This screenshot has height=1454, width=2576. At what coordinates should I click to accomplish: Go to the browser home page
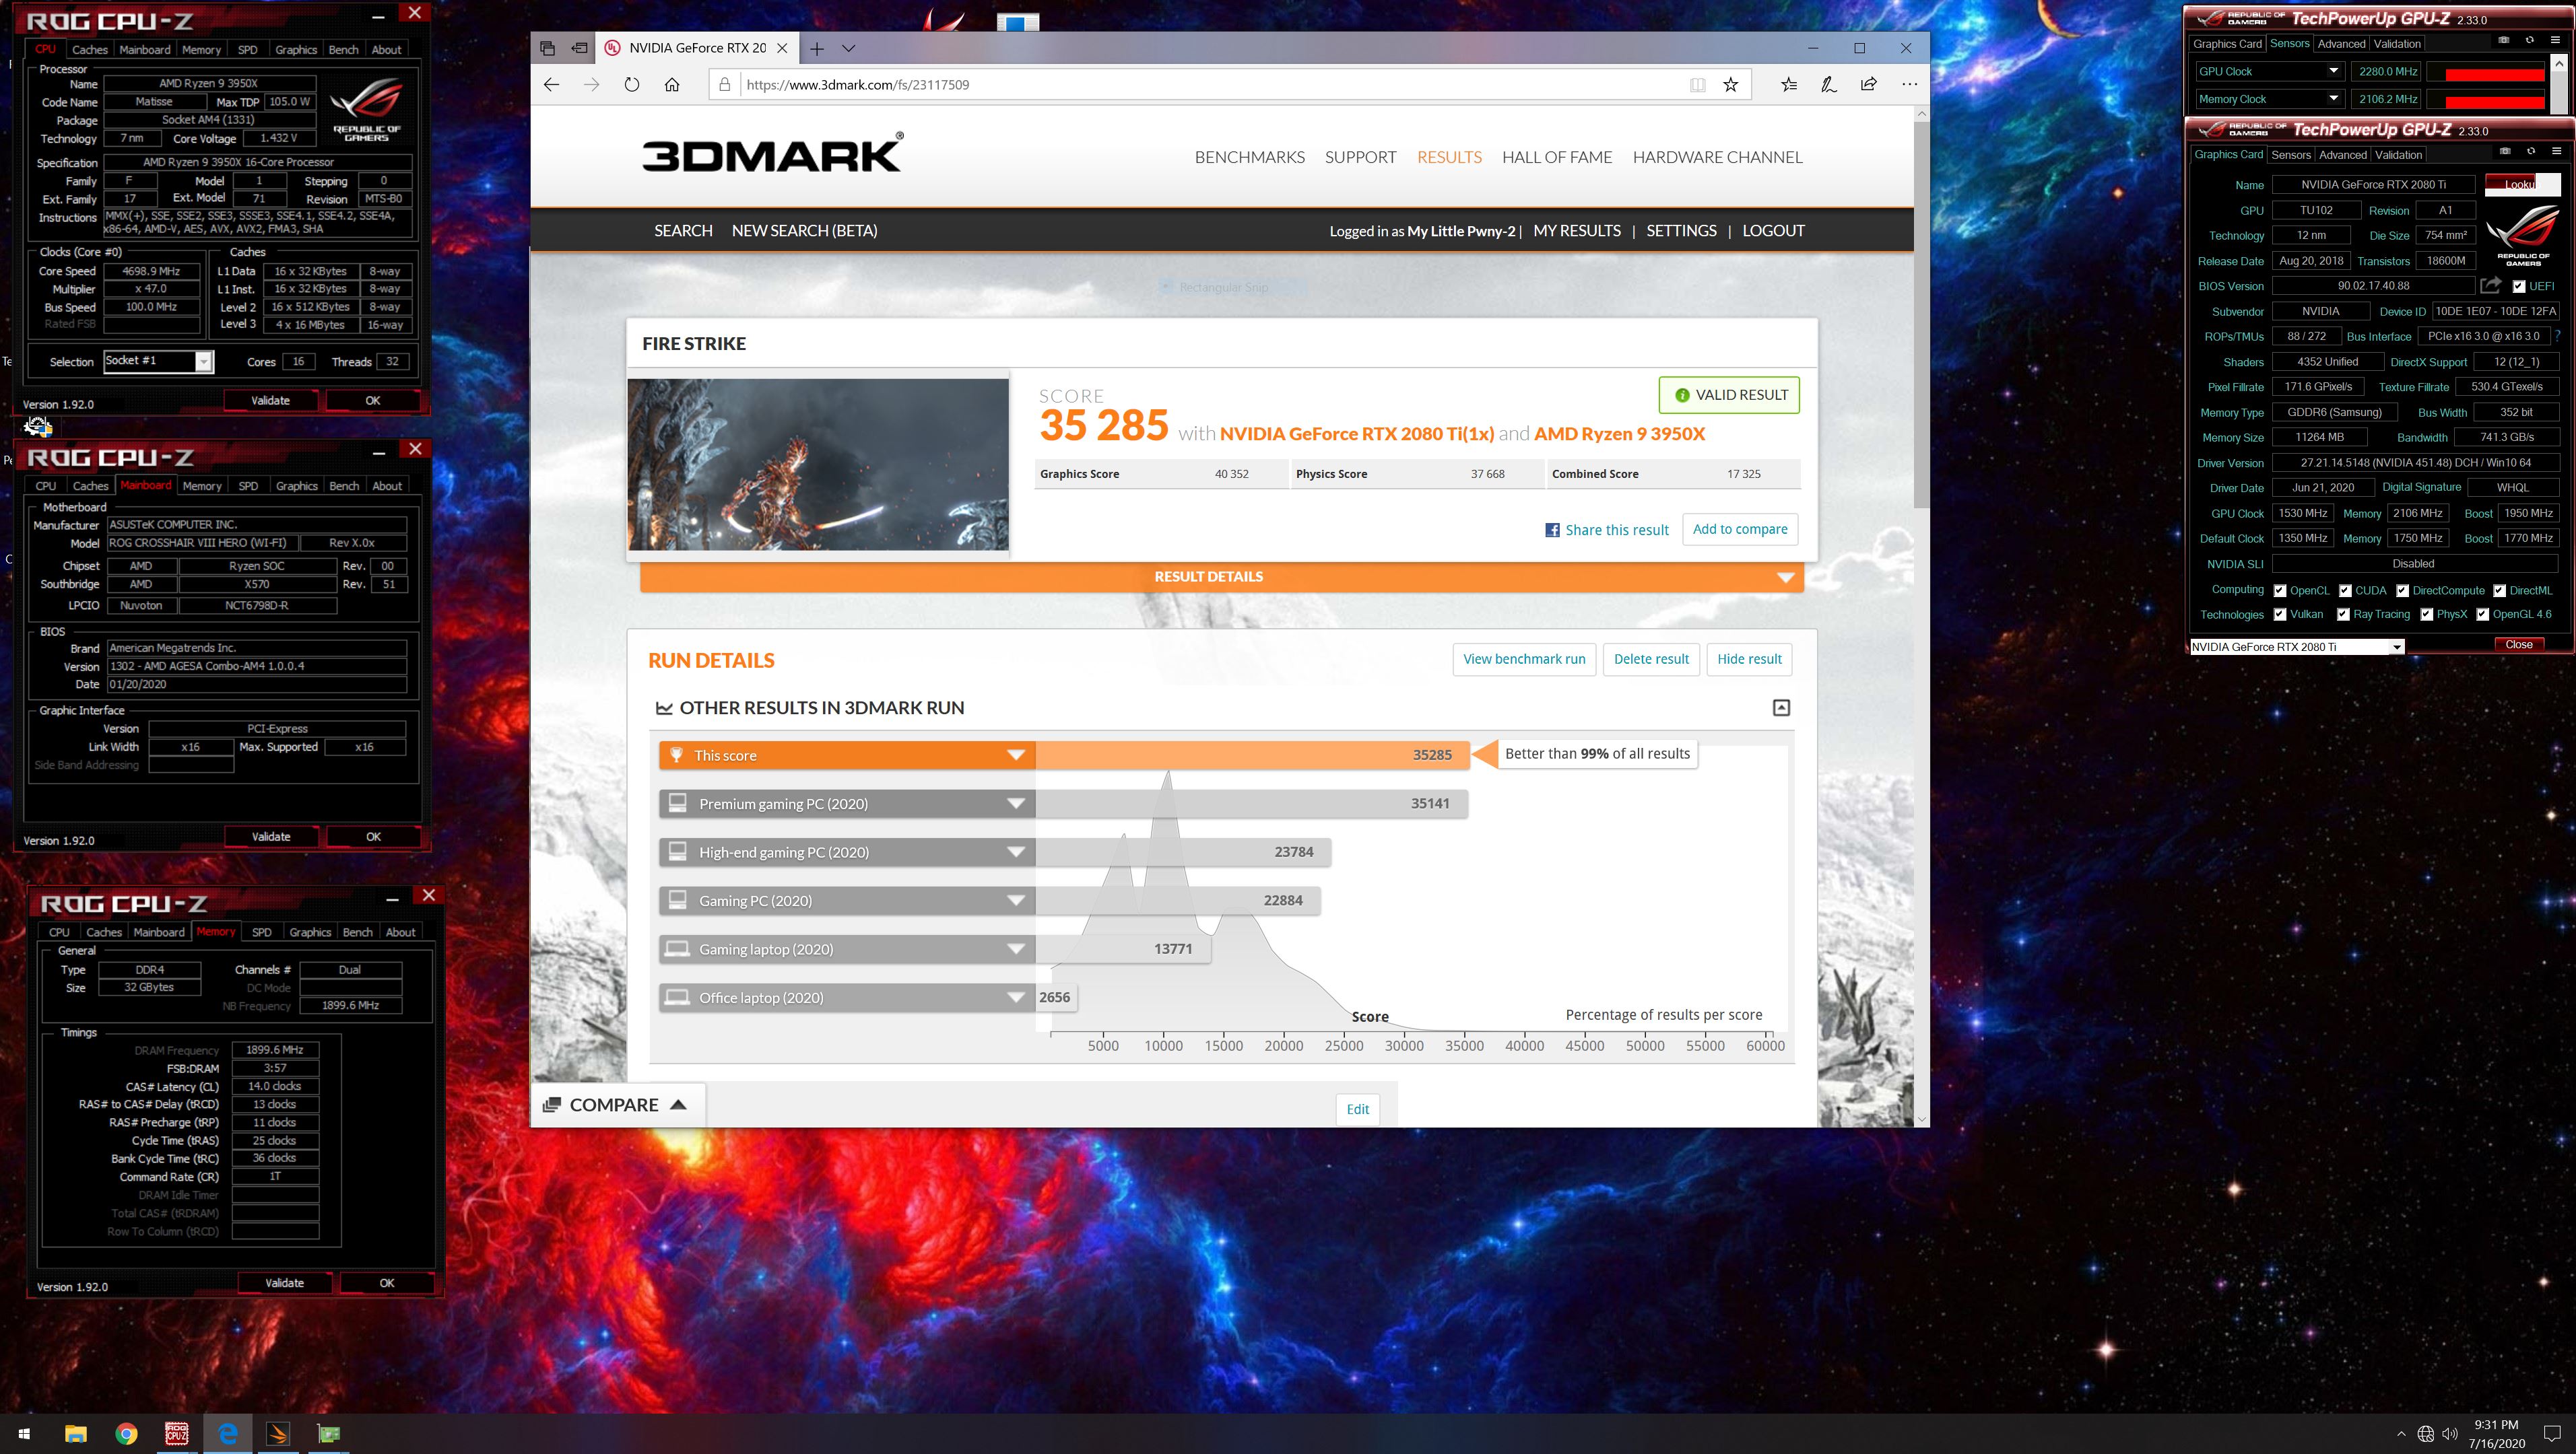click(x=672, y=85)
